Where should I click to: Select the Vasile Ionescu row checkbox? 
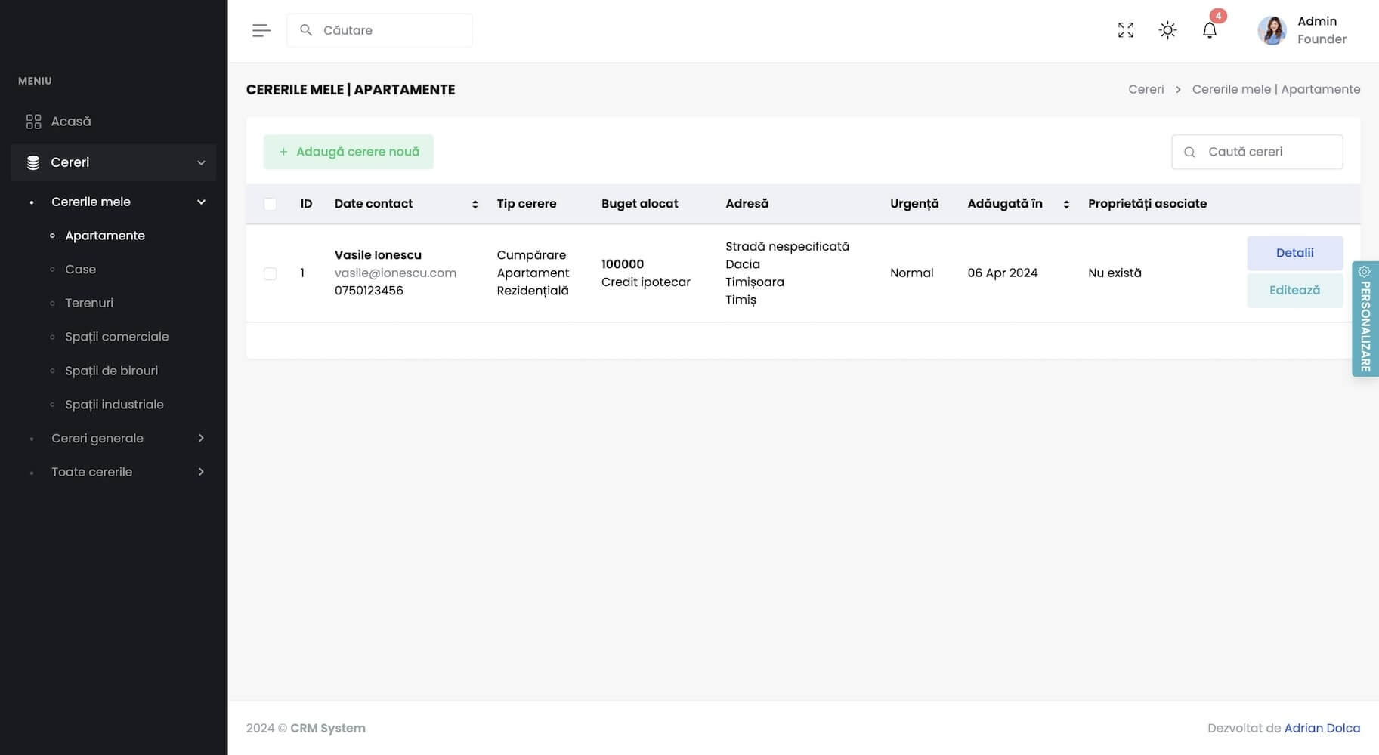270,273
